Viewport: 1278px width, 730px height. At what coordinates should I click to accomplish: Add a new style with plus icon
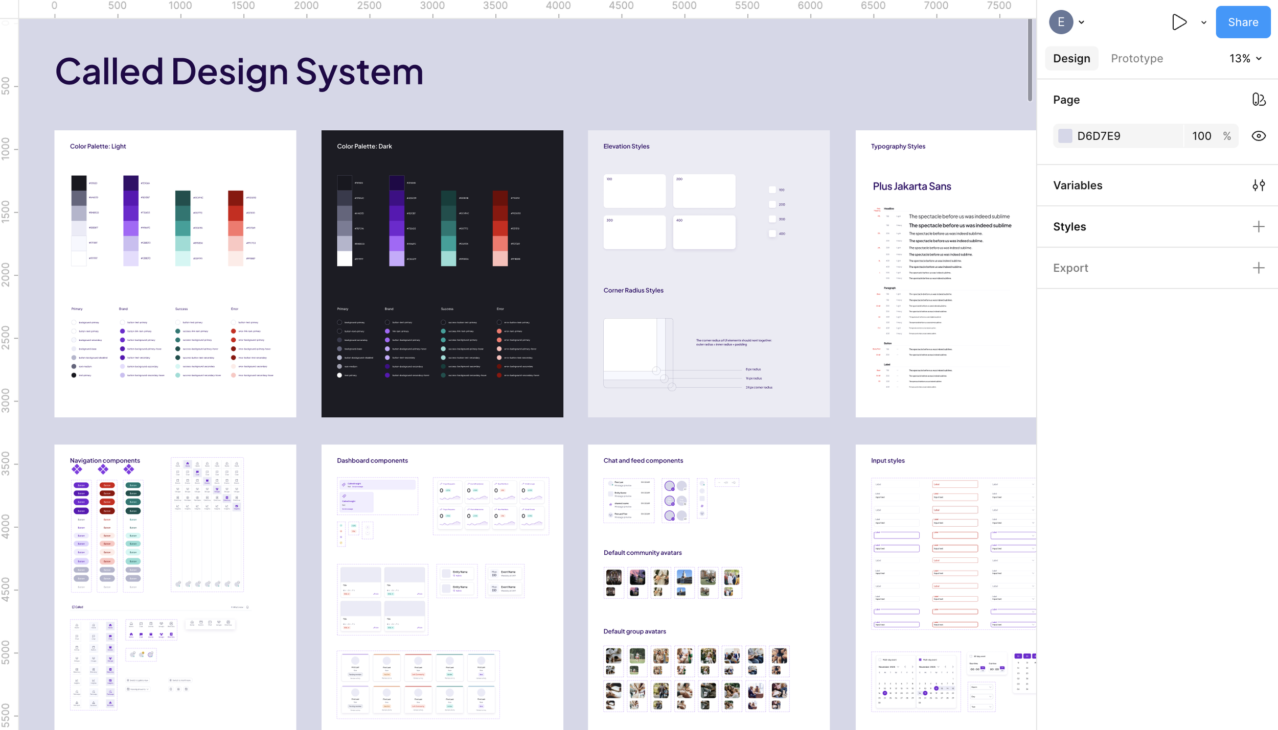(x=1258, y=227)
